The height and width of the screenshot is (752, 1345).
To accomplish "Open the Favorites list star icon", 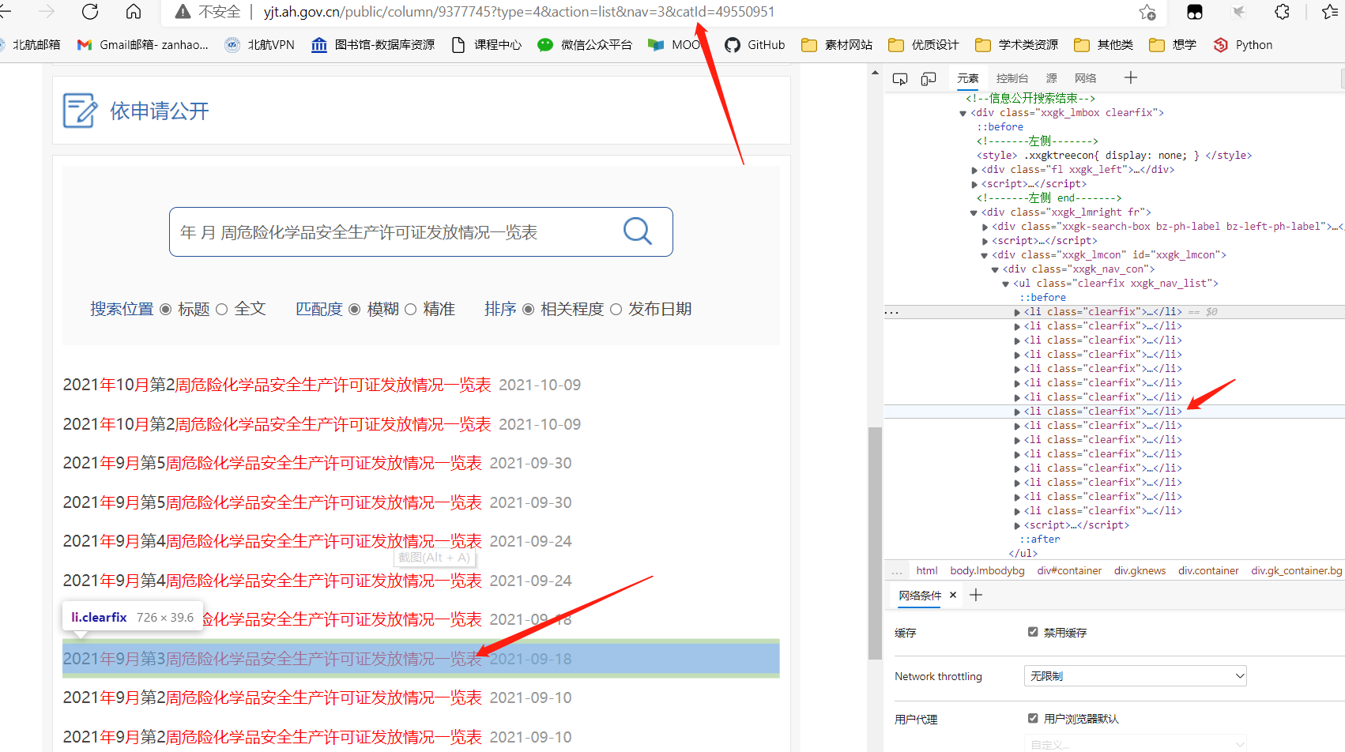I will point(1329,12).
